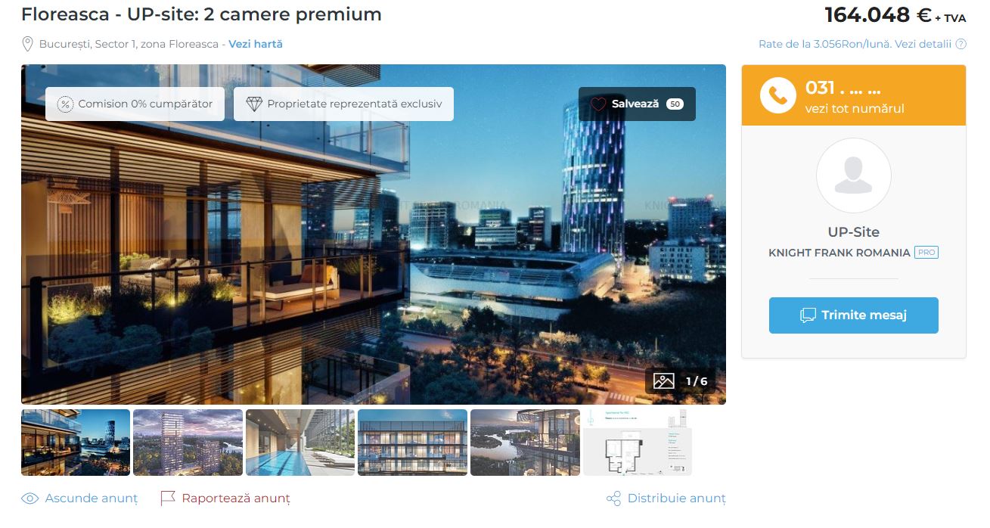Click the share icon beside Distribuie anunț
This screenshot has height=528, width=990.
tap(613, 498)
